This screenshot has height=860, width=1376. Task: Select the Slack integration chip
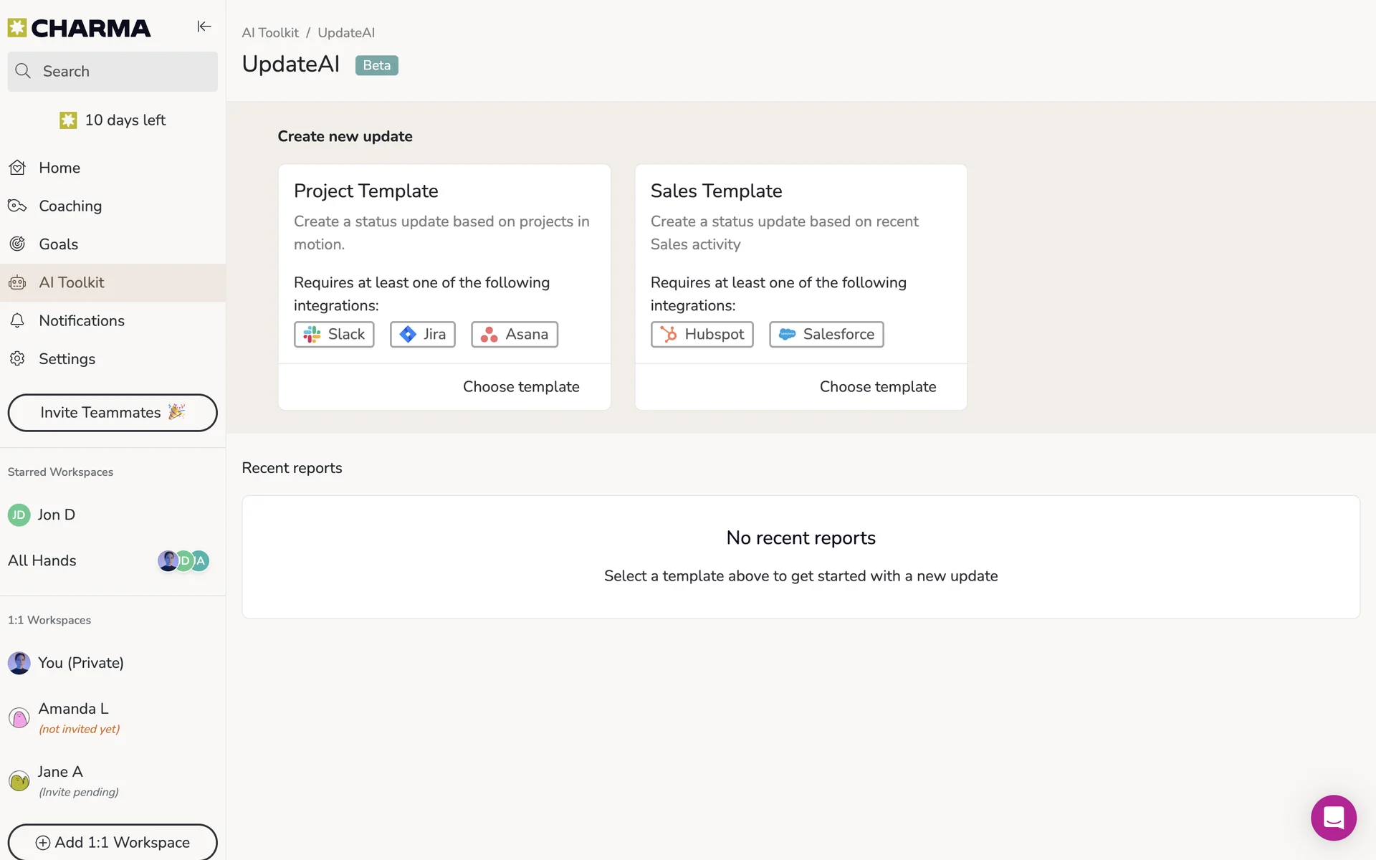point(334,334)
